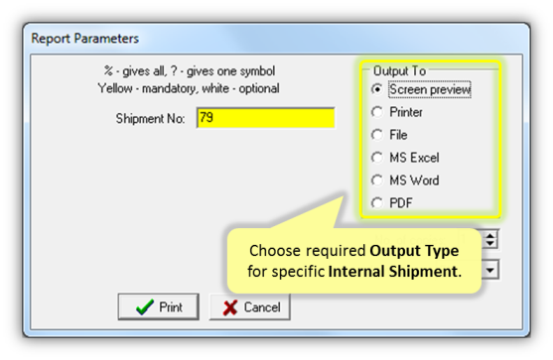
Task: Click the 'Yellow - mandatory, white - optional' hint
Action: pos(189,88)
